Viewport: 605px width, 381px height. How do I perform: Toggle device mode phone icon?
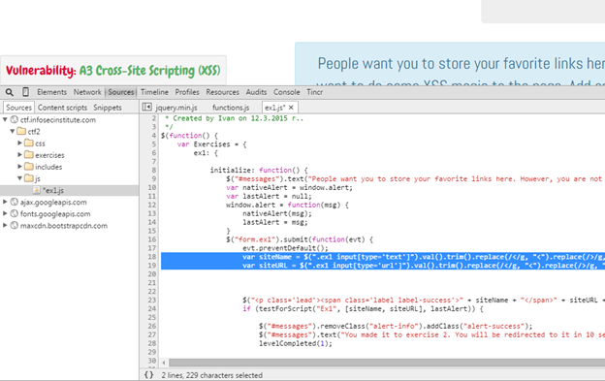point(25,92)
